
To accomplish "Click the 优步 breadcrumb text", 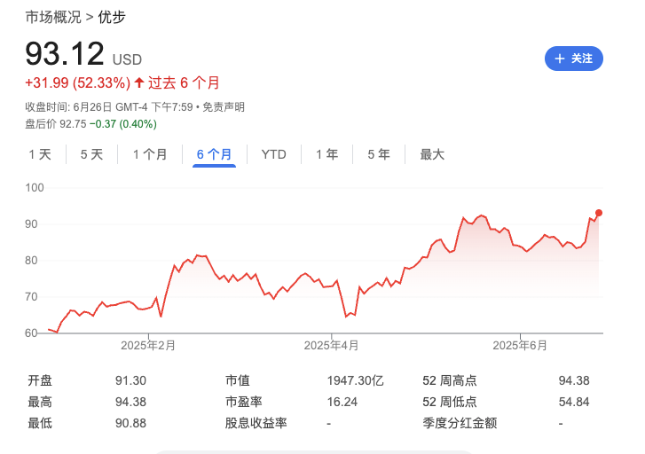I will click(x=112, y=17).
